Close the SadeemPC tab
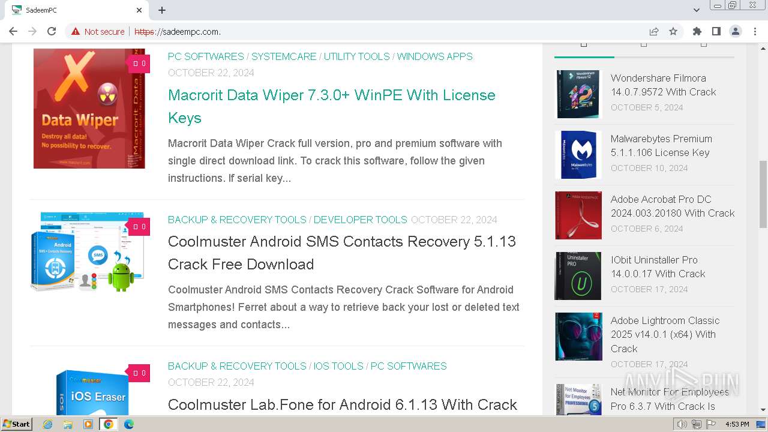768x432 pixels. (x=139, y=10)
